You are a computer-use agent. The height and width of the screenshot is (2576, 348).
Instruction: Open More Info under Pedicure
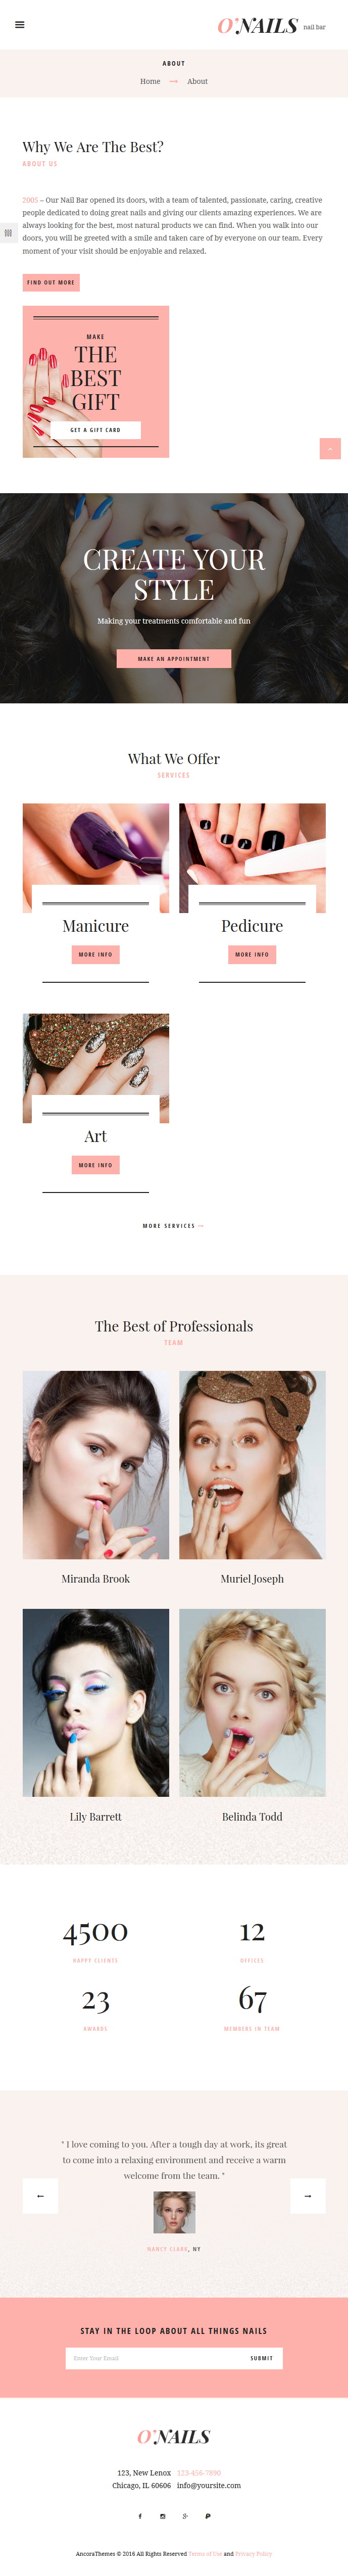[x=252, y=954]
